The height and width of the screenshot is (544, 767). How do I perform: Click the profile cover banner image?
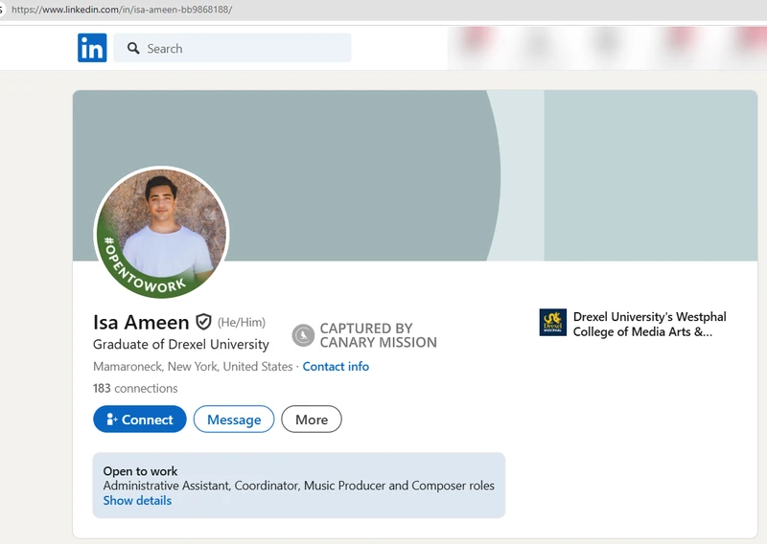coord(415,175)
